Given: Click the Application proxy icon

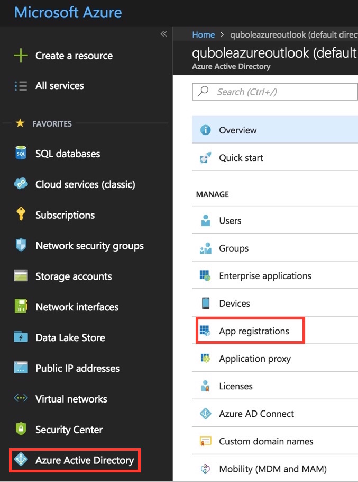Looking at the screenshot, I should pos(205,359).
